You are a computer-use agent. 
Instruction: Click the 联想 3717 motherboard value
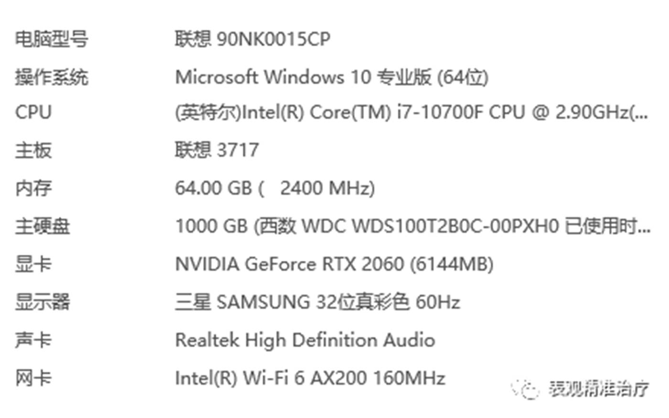tap(217, 150)
